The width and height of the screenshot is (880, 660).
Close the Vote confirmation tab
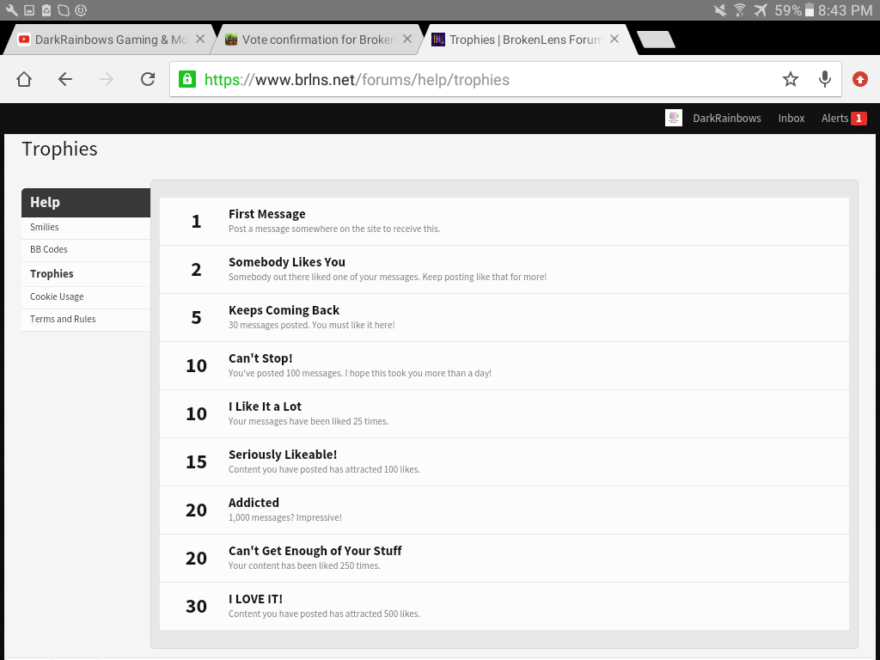(x=407, y=40)
